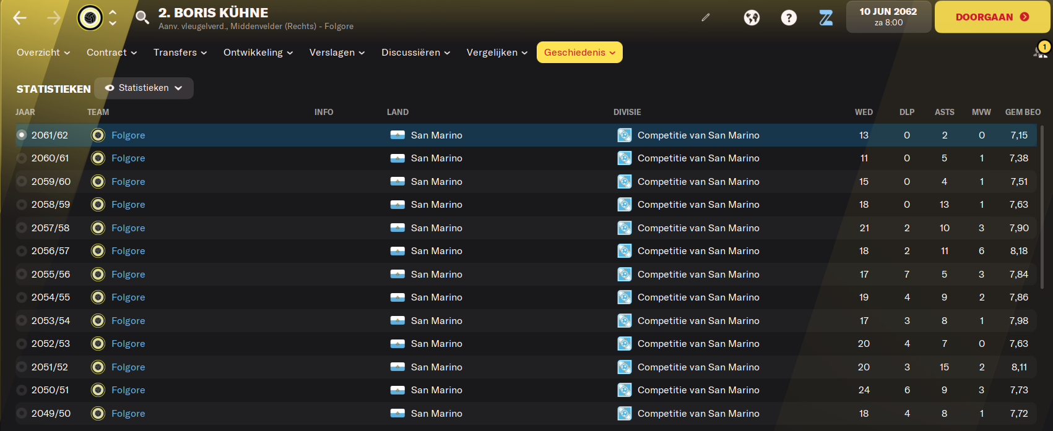The height and width of the screenshot is (431, 1053).
Task: Open San Marino link in 2058/59 row
Action: point(436,204)
